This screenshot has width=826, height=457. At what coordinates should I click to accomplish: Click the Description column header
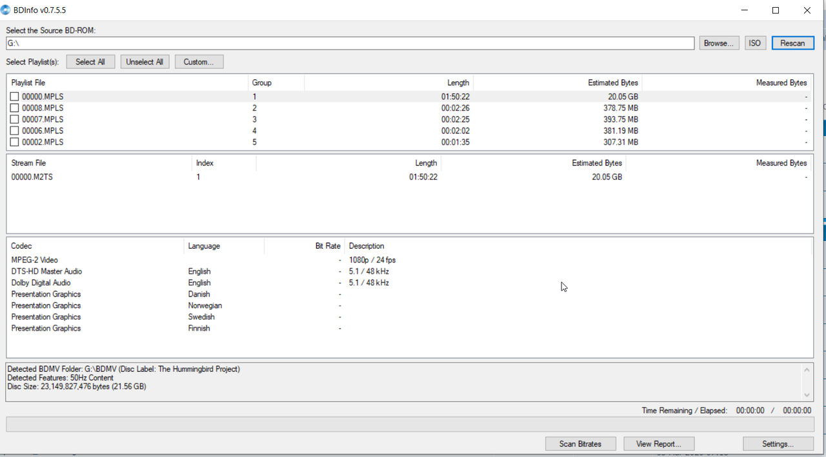click(578, 246)
